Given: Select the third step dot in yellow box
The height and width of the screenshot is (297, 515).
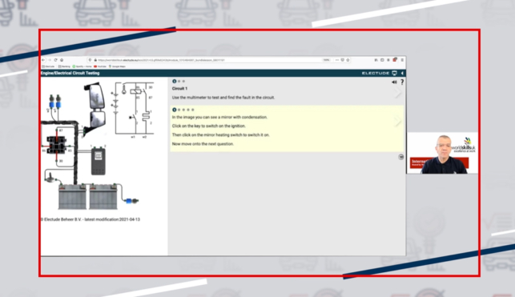Looking at the screenshot, I should pos(183,110).
